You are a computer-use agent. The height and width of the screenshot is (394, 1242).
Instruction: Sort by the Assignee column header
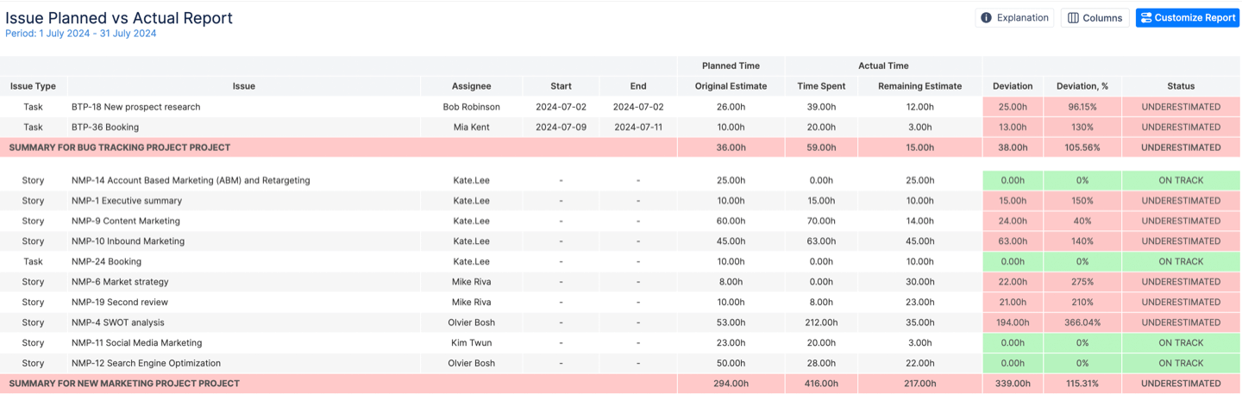(471, 86)
